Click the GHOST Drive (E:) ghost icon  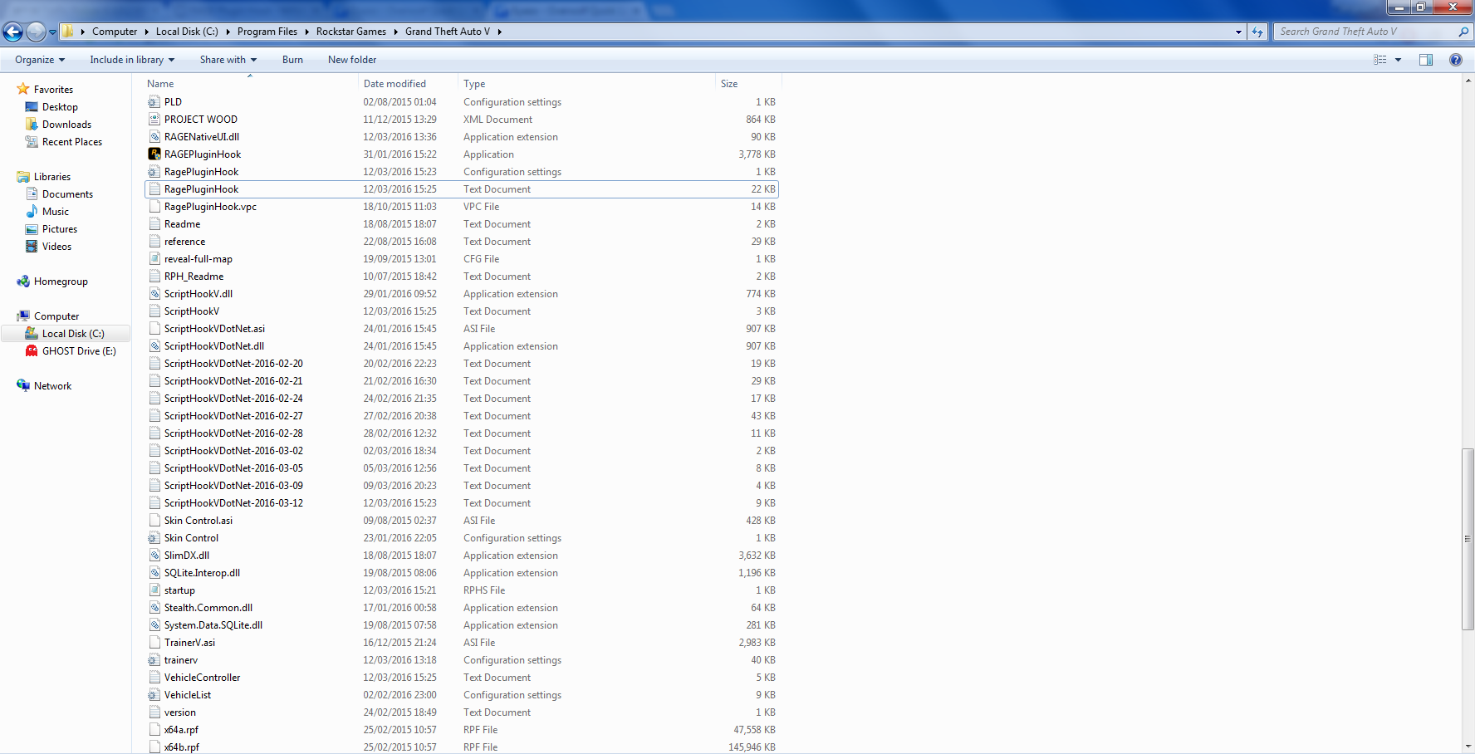click(x=32, y=351)
